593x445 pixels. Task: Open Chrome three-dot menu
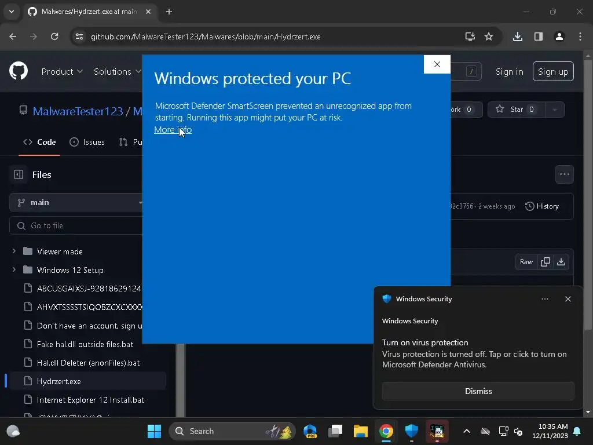(580, 37)
